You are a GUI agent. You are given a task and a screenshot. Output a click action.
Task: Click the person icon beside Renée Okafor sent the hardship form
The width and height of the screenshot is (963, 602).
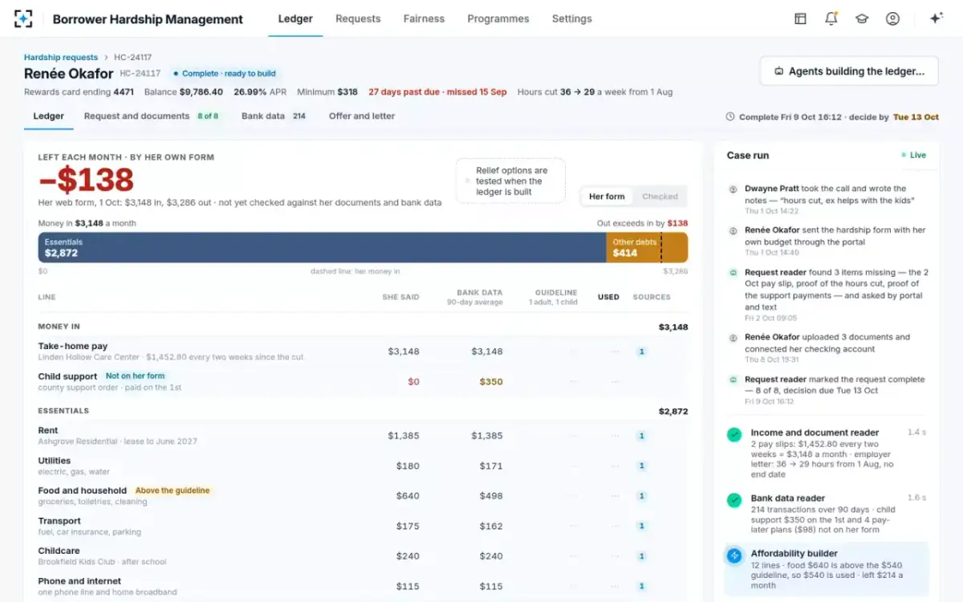(x=733, y=230)
